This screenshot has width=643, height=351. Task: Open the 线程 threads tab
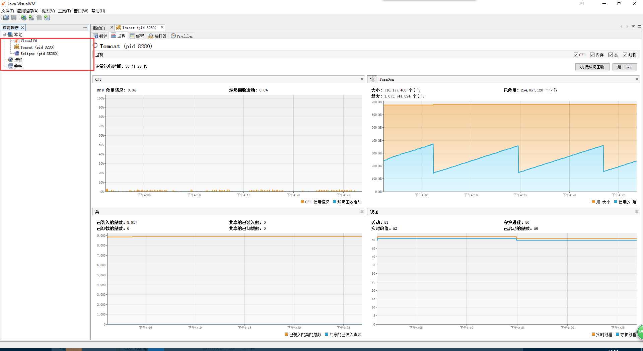[137, 36]
